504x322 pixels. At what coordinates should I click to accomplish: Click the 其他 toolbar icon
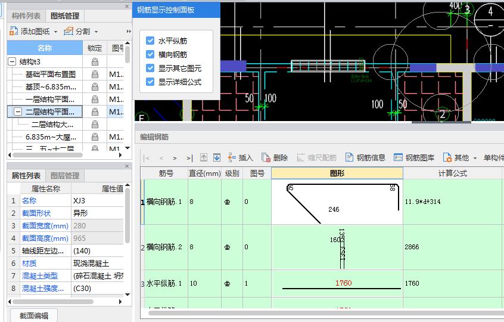click(x=447, y=157)
